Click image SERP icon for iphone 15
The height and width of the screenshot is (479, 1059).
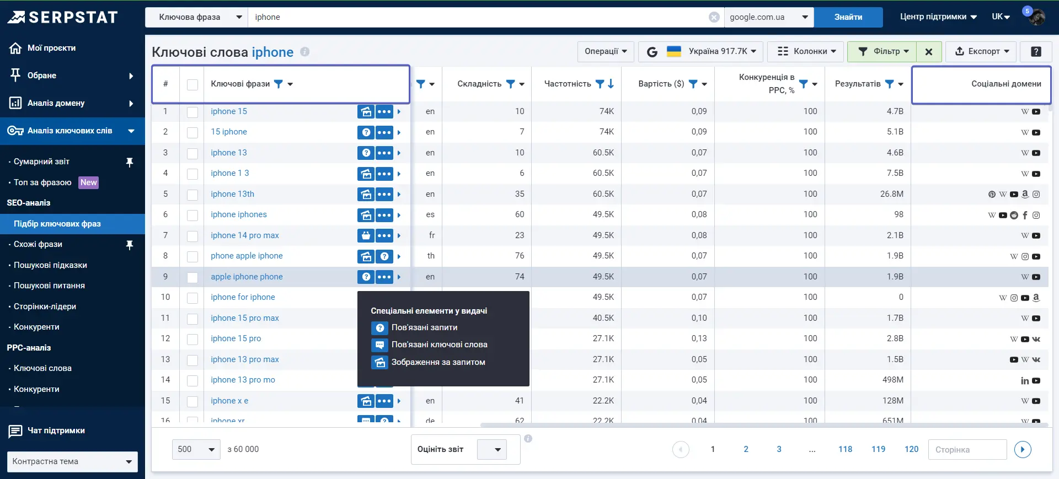366,111
